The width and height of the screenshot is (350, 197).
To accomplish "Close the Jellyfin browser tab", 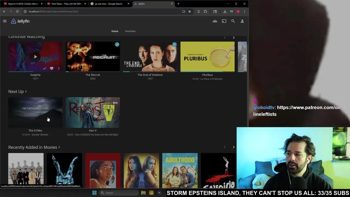I will click(x=172, y=4).
